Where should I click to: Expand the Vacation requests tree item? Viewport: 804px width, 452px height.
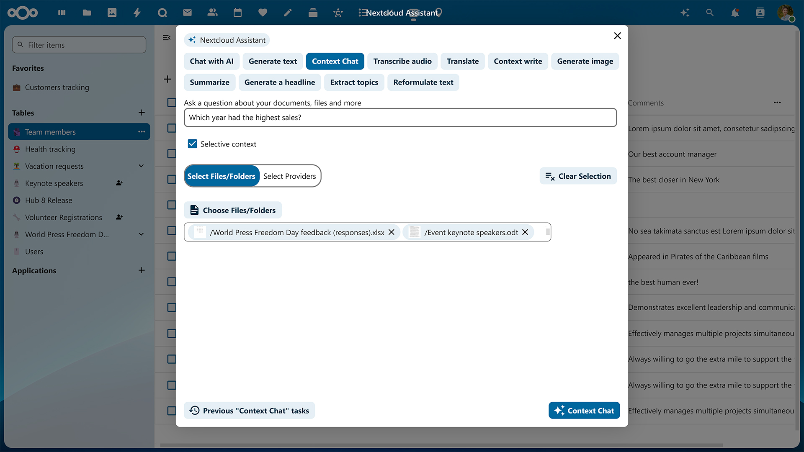142,166
